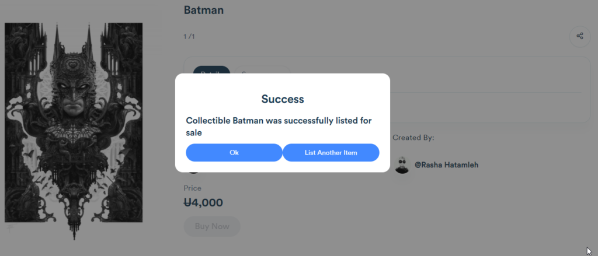
Task: Click the 1/1 edition count
Action: coord(189,37)
